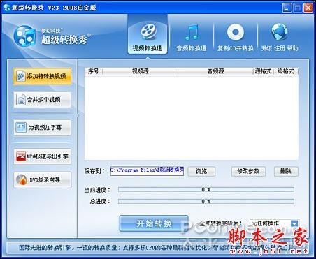This screenshot has height=259, width=316.
Task: Click the 删除 delete button
Action: pos(286,172)
